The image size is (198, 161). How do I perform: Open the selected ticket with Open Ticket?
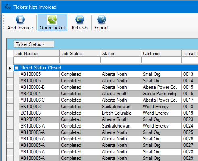(x=52, y=23)
